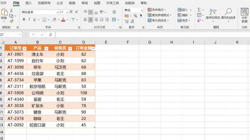Click 套用表格格式 button

[160, 15]
